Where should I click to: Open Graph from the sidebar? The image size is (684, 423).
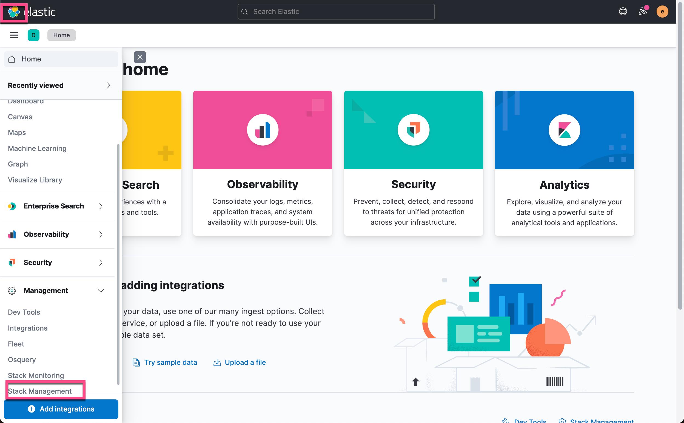[x=18, y=164]
